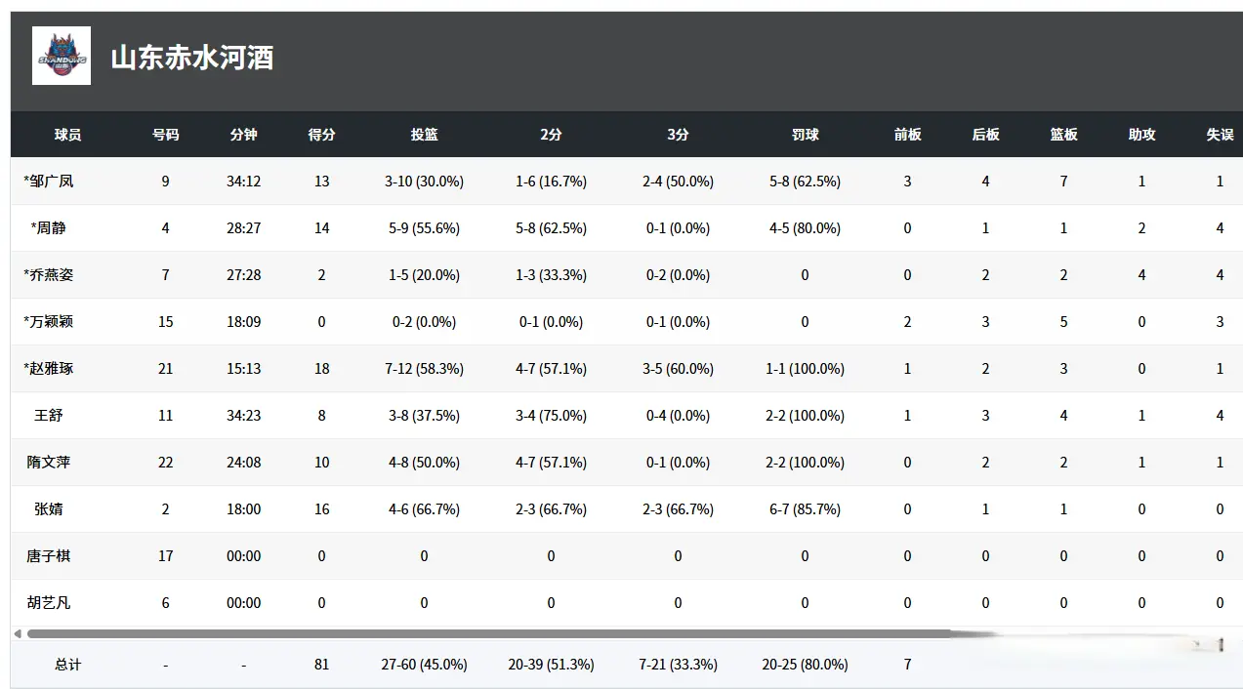This screenshot has height=689, width=1243.
Task: Sort by 得分 column header
Action: tap(321, 135)
